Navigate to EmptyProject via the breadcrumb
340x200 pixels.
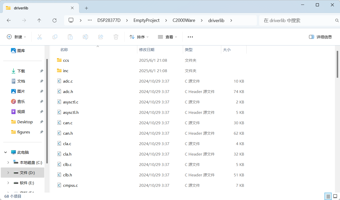146,20
